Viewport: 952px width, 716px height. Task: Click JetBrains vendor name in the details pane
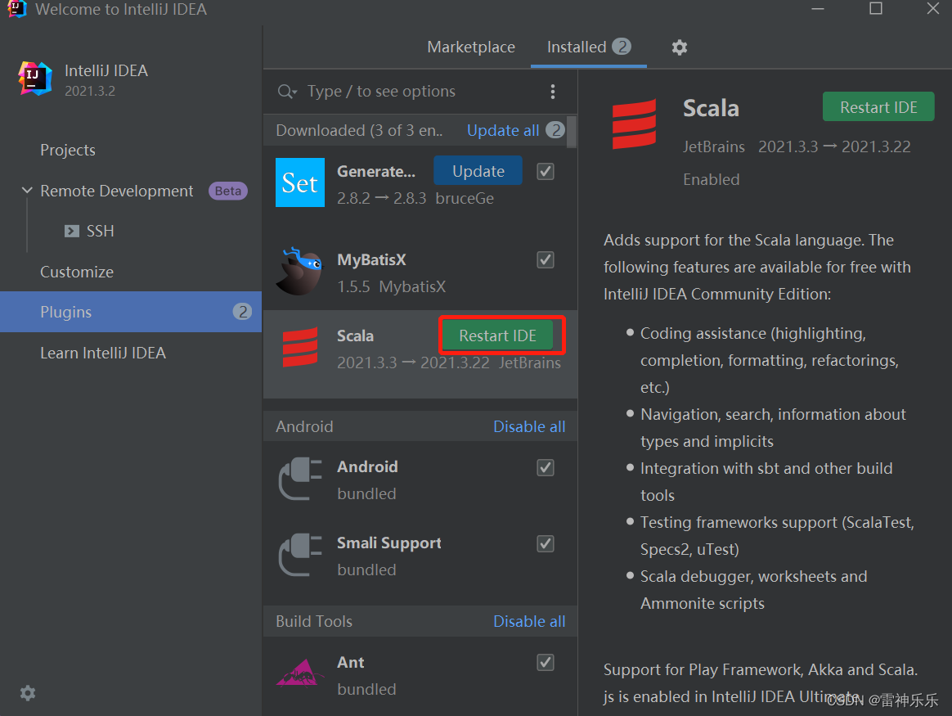click(x=713, y=147)
